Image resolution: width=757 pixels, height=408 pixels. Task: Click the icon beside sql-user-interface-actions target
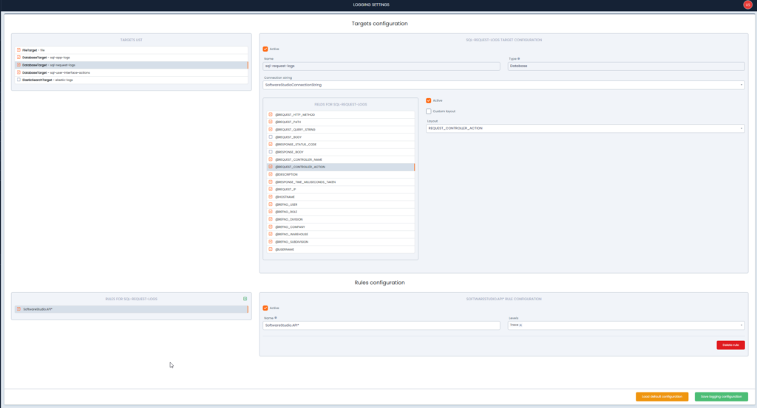click(x=19, y=72)
